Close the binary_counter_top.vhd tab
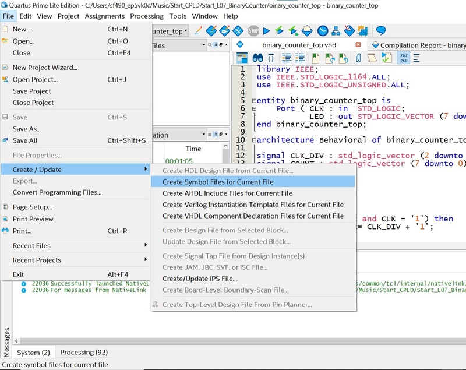 click(x=358, y=45)
